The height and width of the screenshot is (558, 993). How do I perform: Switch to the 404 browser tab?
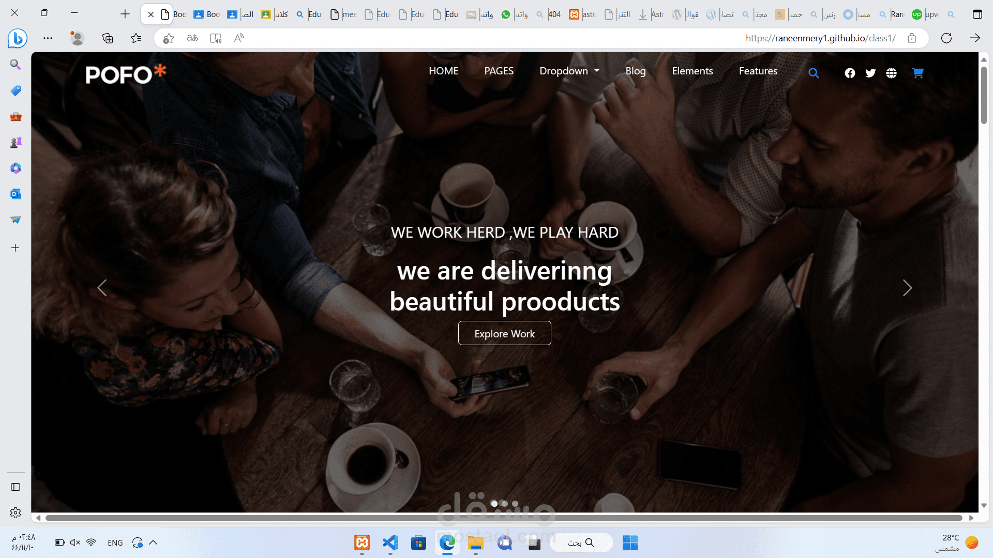[x=549, y=14]
